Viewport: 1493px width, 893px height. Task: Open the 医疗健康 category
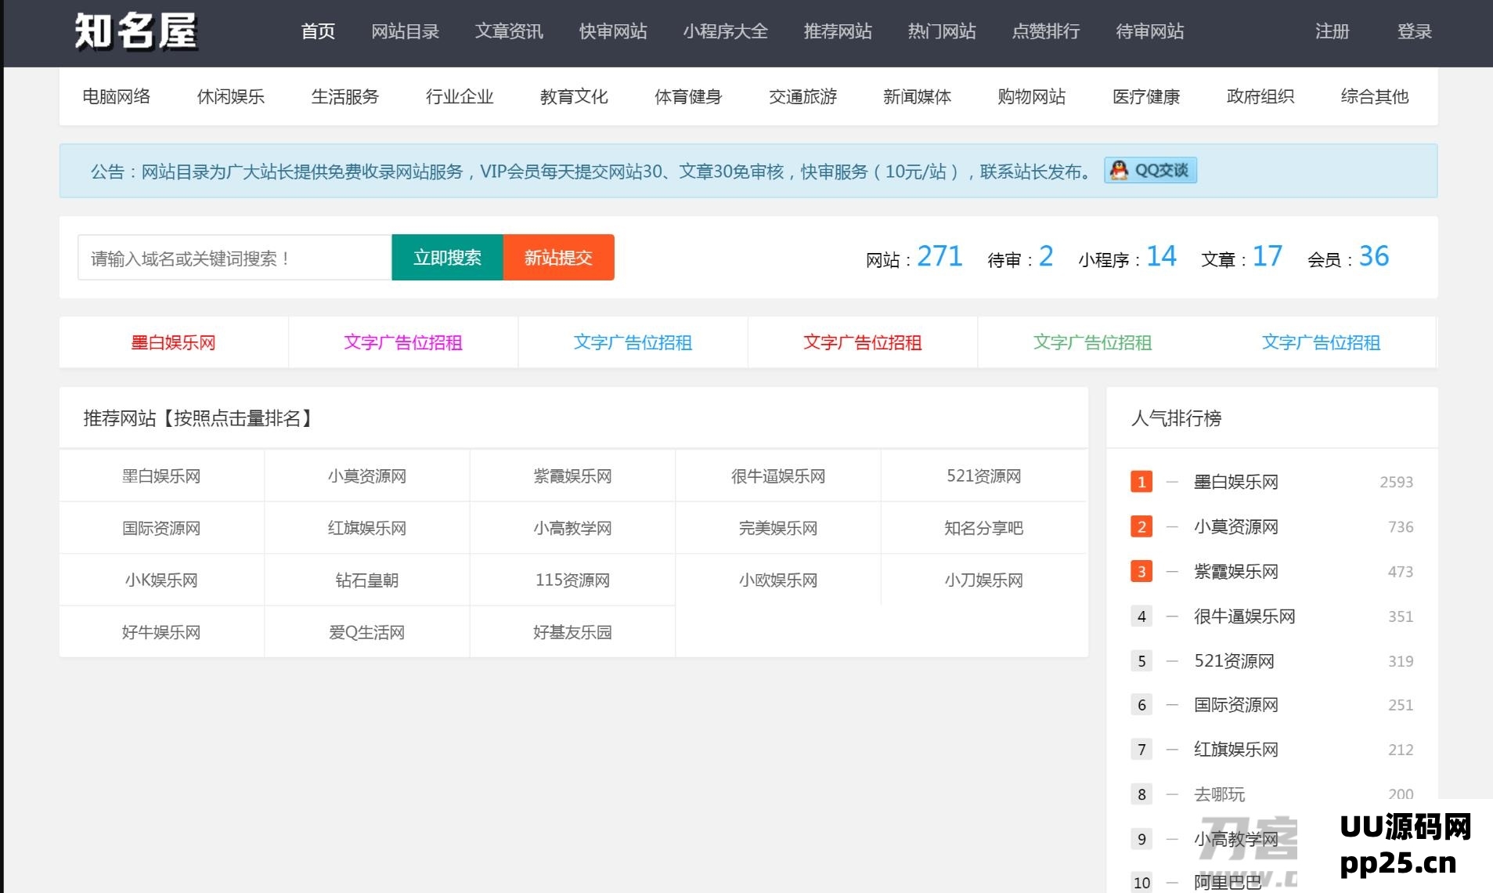point(1146,96)
